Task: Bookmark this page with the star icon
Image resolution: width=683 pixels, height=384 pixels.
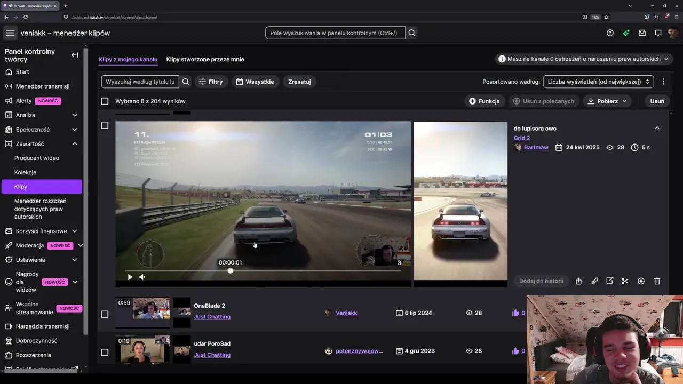Action: click(x=607, y=17)
